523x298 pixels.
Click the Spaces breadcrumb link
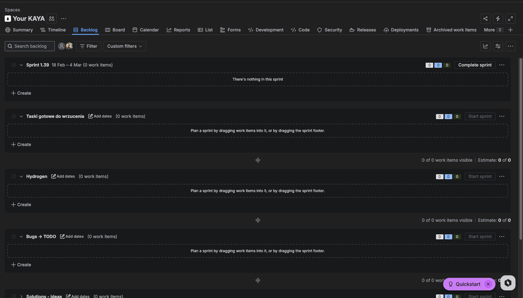click(13, 9)
